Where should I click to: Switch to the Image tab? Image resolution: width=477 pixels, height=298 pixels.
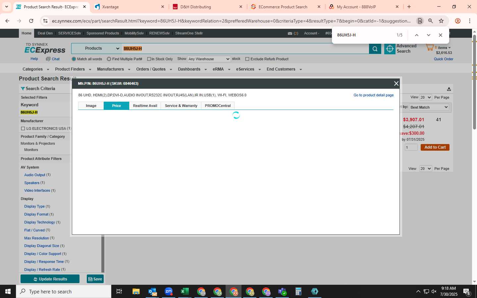pos(91,106)
